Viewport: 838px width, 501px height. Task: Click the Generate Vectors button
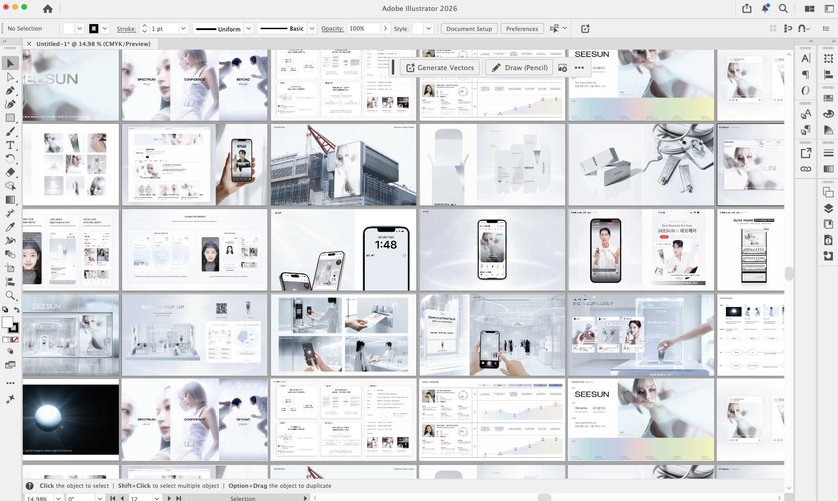(439, 68)
